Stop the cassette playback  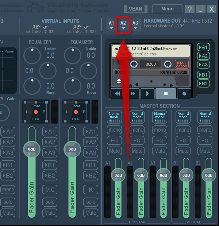click(x=166, y=94)
